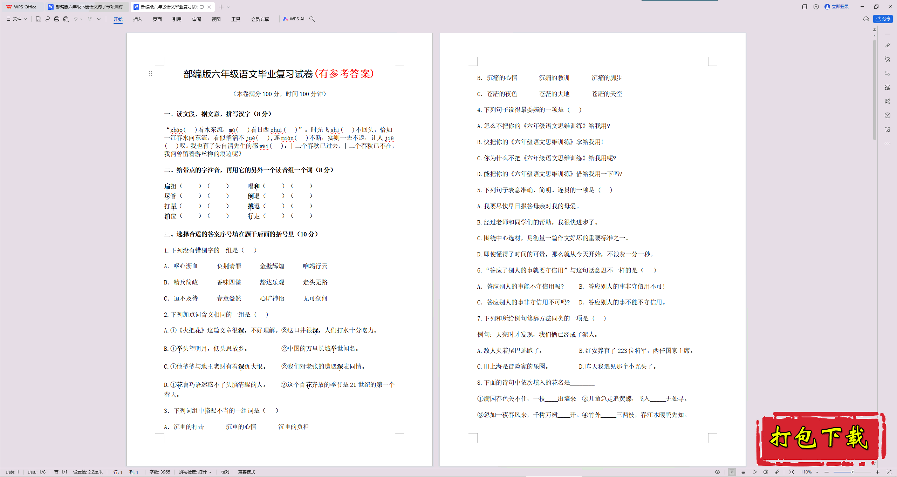Click 校对 proofreading in status bar
The width and height of the screenshot is (897, 477).
(225, 472)
